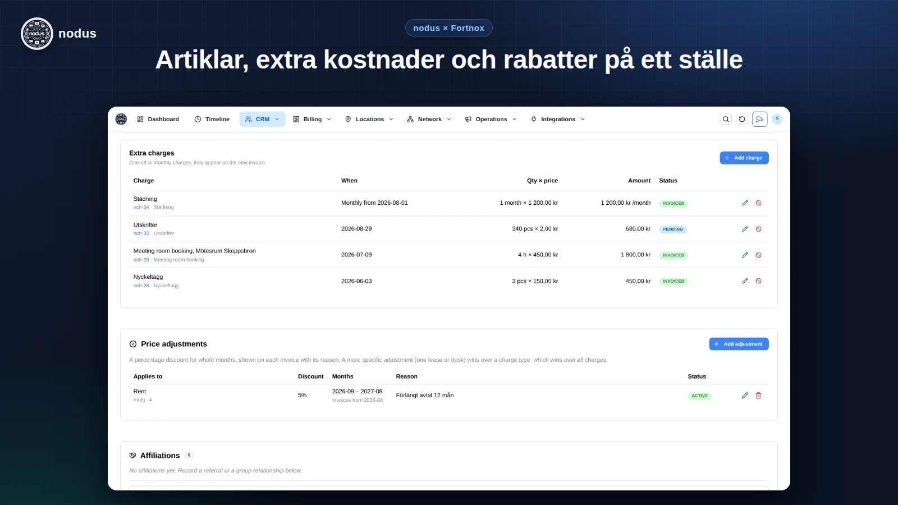Click the "4 h × 450,00 kr" cell
The image size is (898, 505).
pyautogui.click(x=538, y=255)
